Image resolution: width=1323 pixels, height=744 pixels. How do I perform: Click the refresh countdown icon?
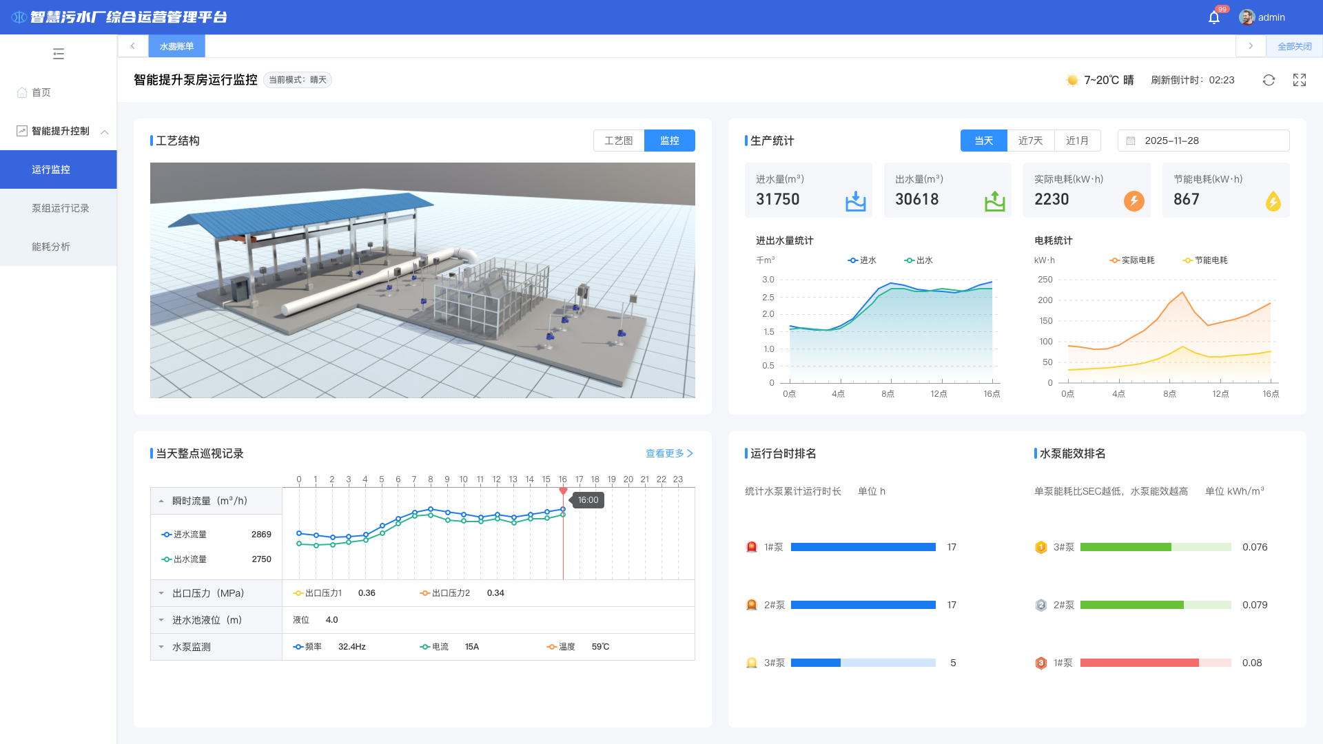point(1269,80)
